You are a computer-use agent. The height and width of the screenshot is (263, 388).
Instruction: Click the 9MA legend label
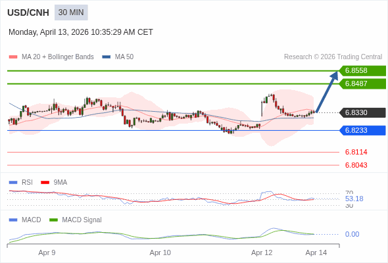(61, 182)
